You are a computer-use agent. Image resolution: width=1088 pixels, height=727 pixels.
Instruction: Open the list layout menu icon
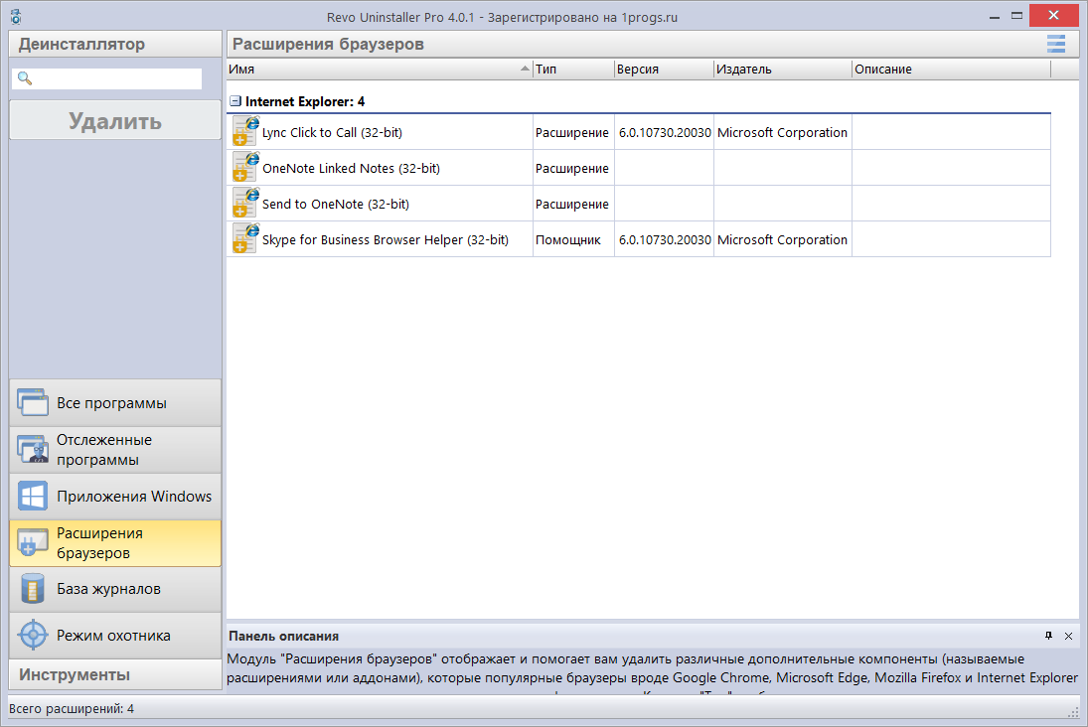click(x=1055, y=44)
